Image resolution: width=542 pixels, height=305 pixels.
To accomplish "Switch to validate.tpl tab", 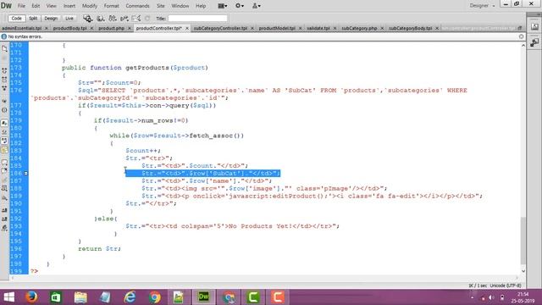I will coord(318,28).
